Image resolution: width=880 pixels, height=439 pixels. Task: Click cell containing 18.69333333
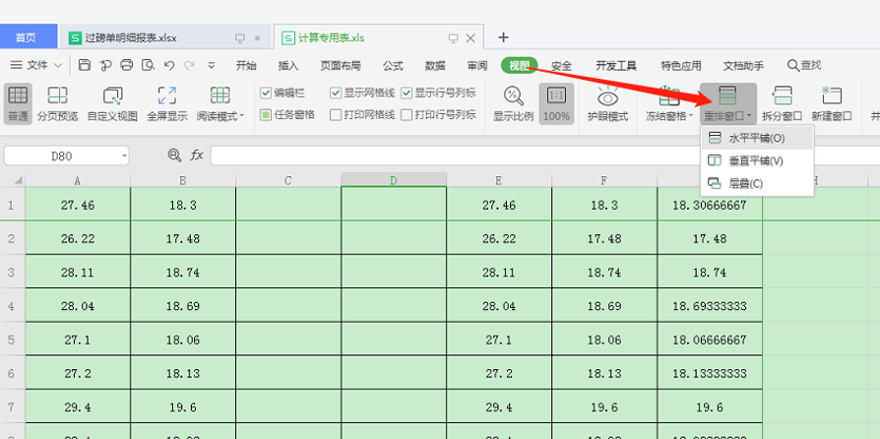[710, 306]
